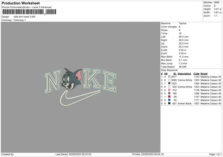223x157 pixels.
Task: Click thread code '1153' in row 1
Action: (197, 77)
